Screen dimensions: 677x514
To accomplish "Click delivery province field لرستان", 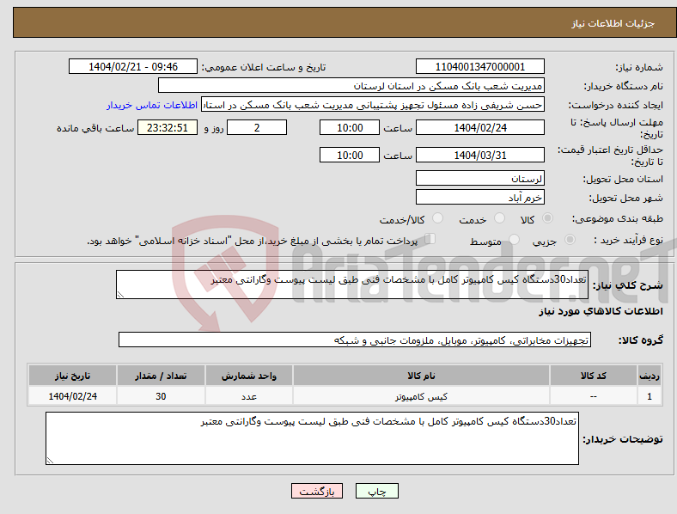I will pos(479,178).
